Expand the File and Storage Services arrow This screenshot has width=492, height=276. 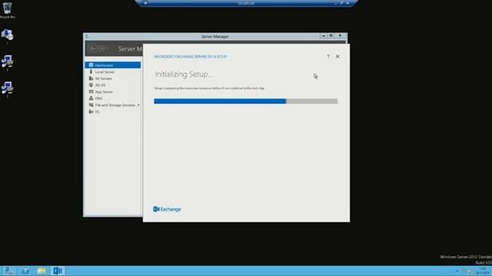138,105
